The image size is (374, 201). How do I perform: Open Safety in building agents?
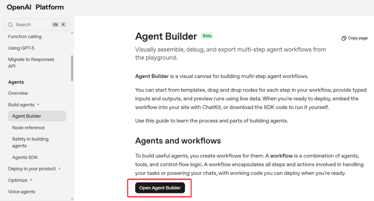[30, 142]
